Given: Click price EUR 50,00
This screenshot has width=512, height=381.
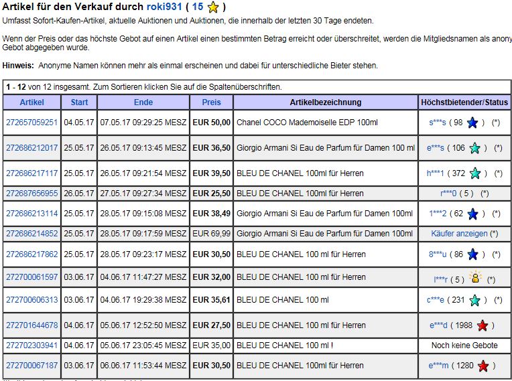Looking at the screenshot, I should pyautogui.click(x=211, y=123).
